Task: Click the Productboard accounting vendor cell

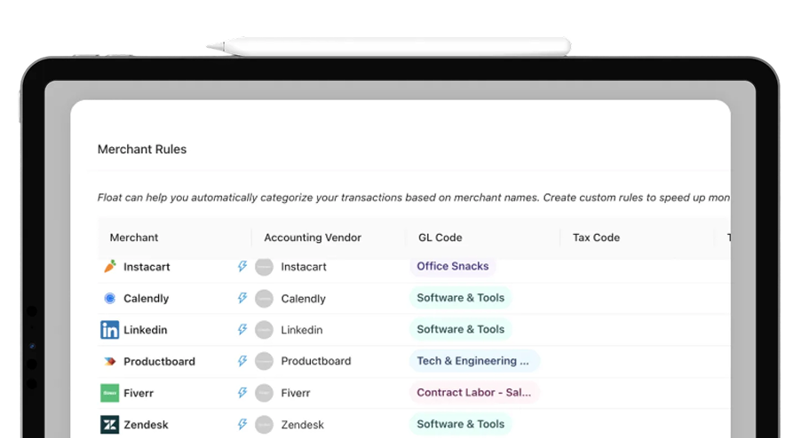Action: point(316,361)
